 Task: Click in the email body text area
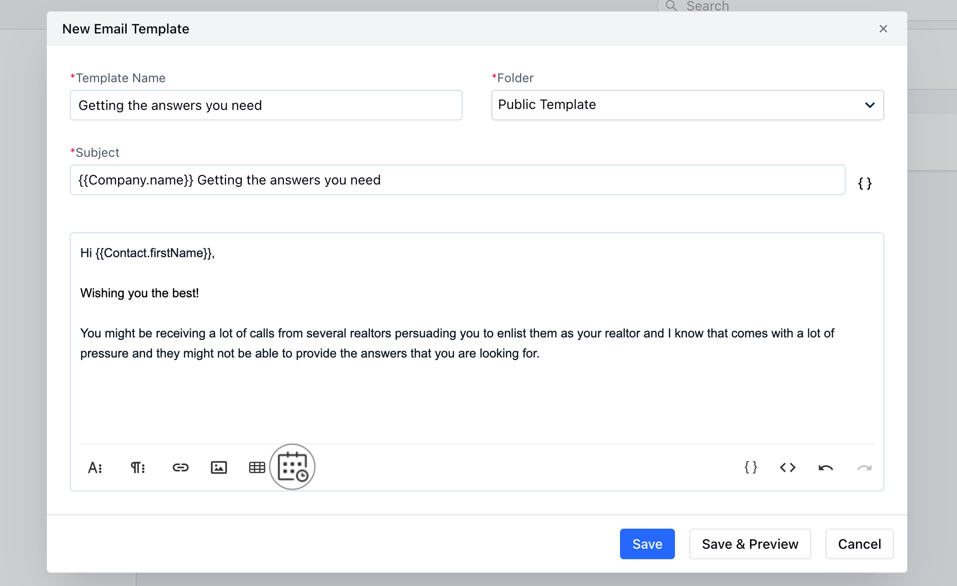pyautogui.click(x=476, y=392)
